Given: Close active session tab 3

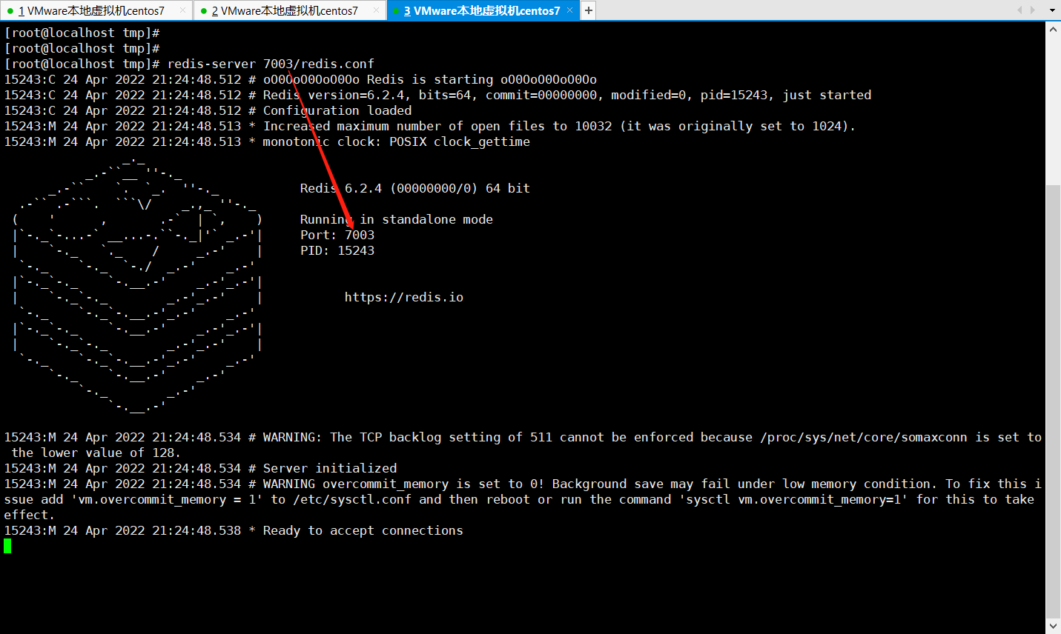Looking at the screenshot, I should tap(569, 10).
